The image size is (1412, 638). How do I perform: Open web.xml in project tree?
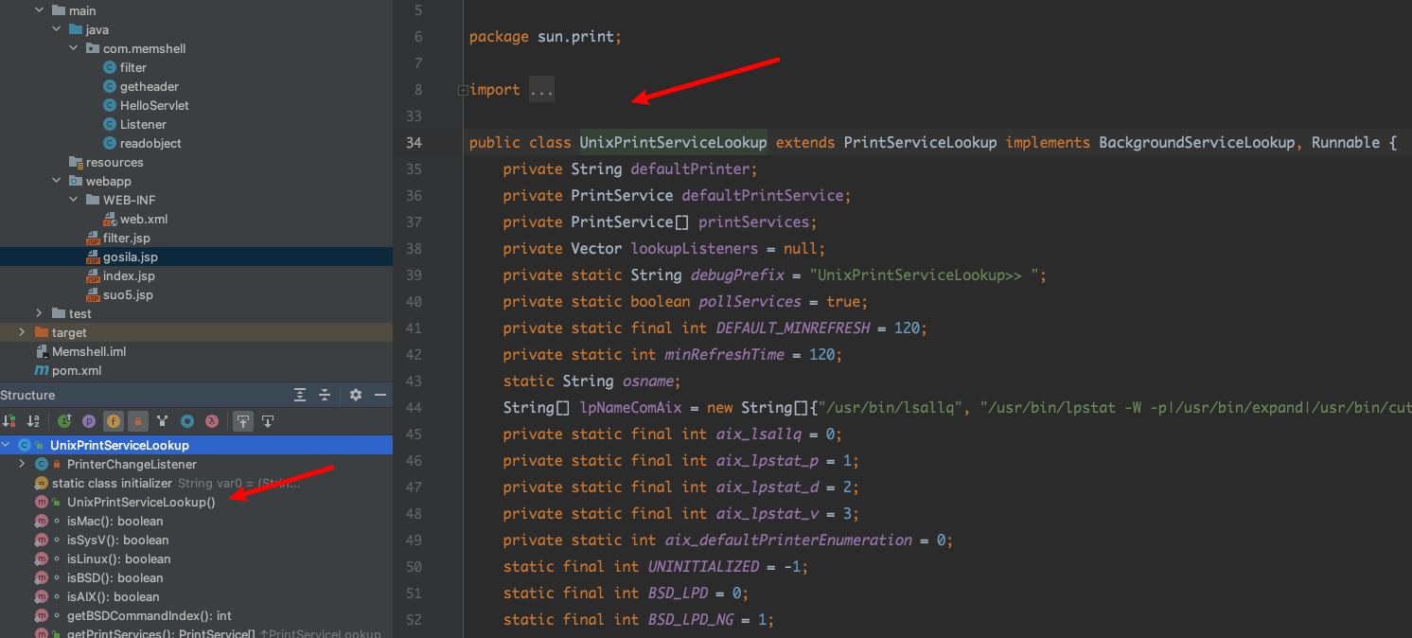[143, 219]
